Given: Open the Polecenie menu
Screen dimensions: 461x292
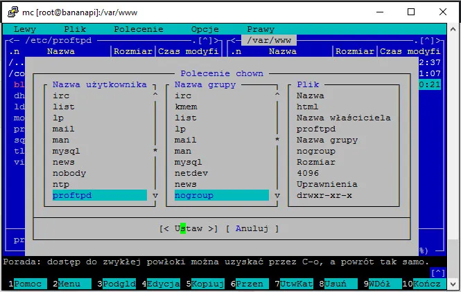Looking at the screenshot, I should tap(139, 29).
